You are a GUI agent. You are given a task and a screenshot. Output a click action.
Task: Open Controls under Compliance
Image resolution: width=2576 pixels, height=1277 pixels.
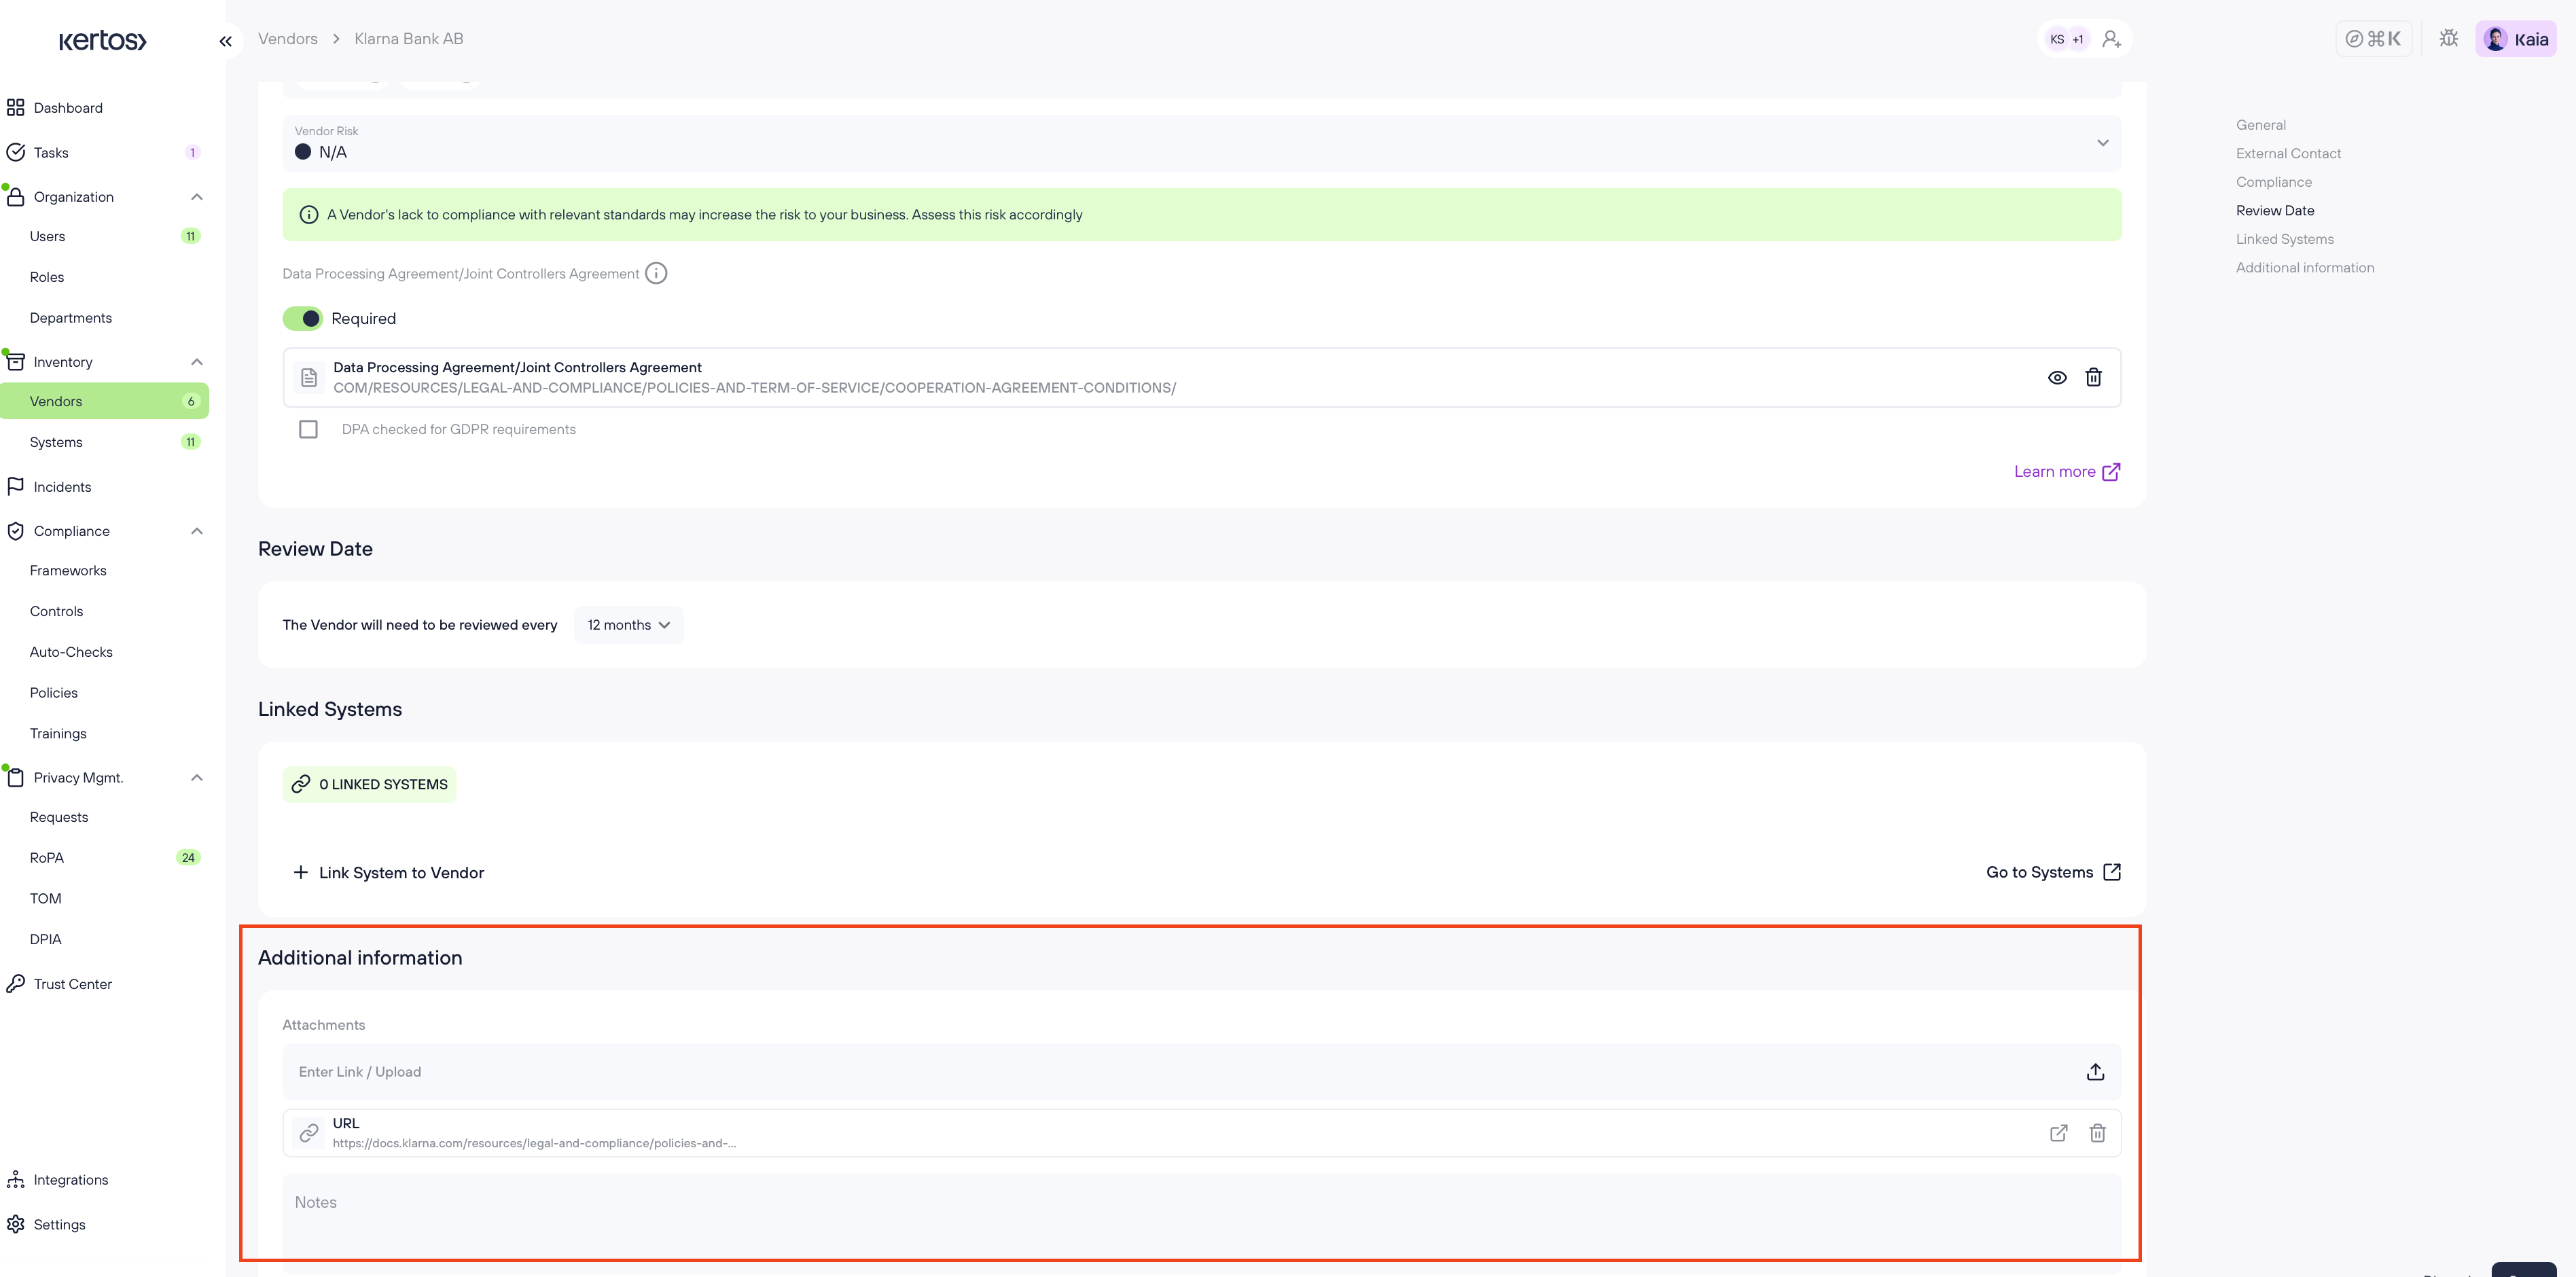pyautogui.click(x=56, y=611)
